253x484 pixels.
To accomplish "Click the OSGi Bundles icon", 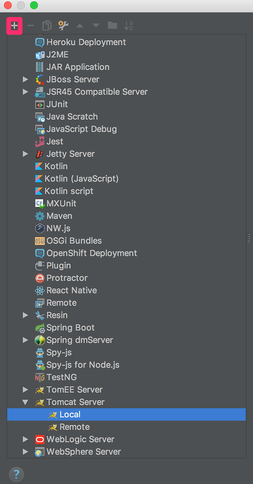I will tap(40, 241).
